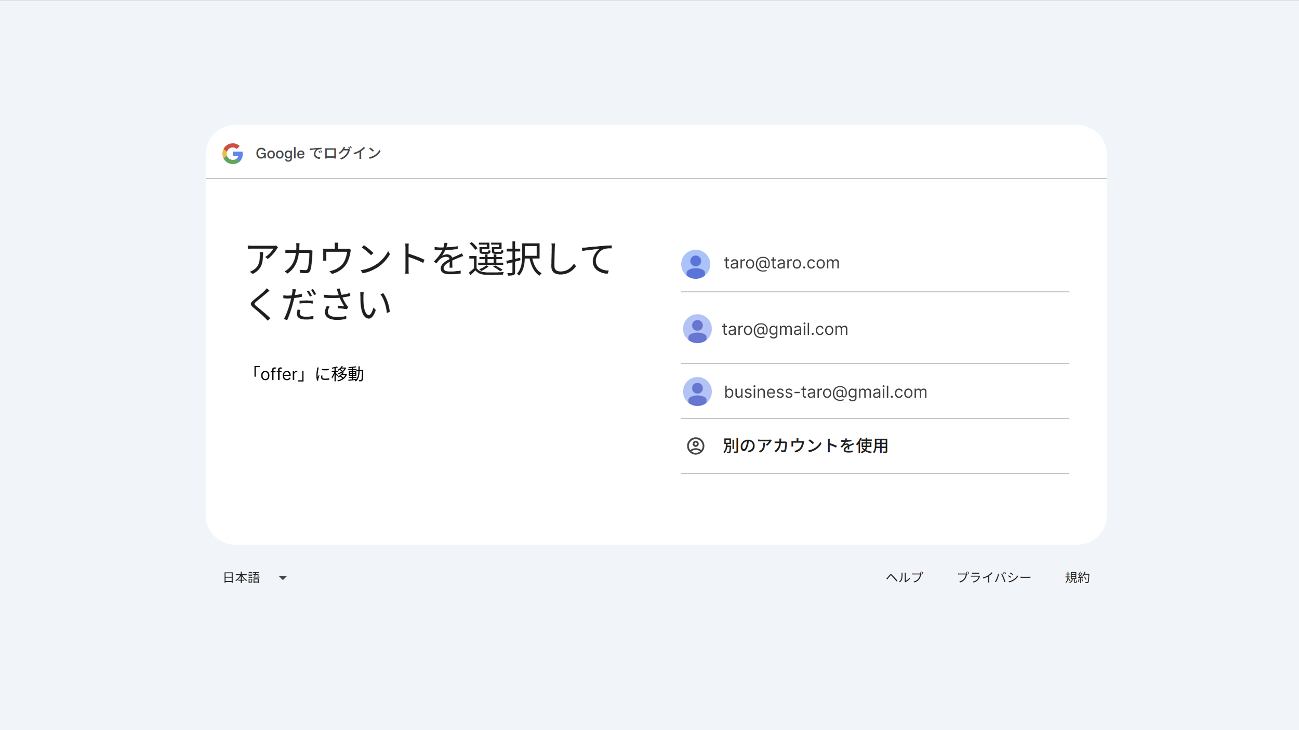Click the Google G logo
The width and height of the screenshot is (1299, 730).
(x=233, y=154)
